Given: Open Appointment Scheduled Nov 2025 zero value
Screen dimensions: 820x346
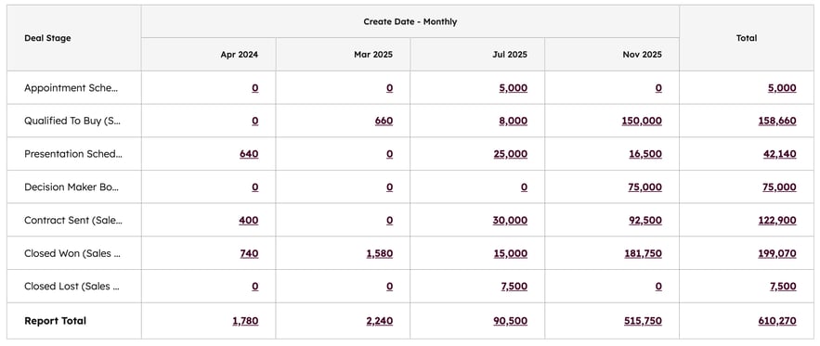Looking at the screenshot, I should pyautogui.click(x=658, y=88).
